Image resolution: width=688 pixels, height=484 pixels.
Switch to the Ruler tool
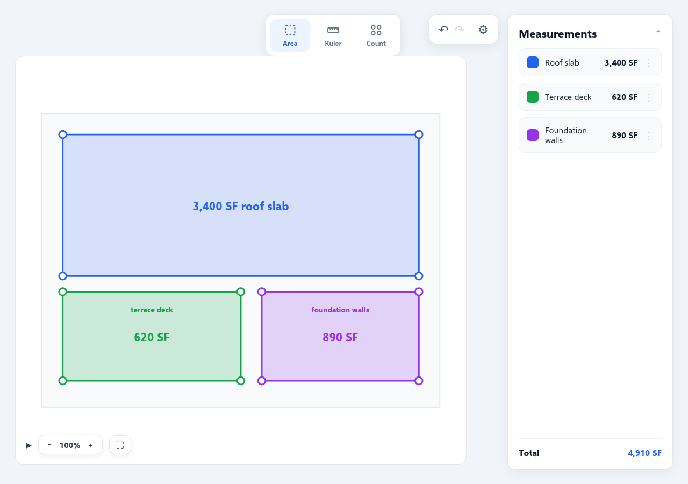333,35
